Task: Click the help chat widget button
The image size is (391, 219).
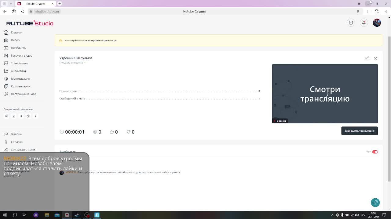Action: pyautogui.click(x=375, y=203)
